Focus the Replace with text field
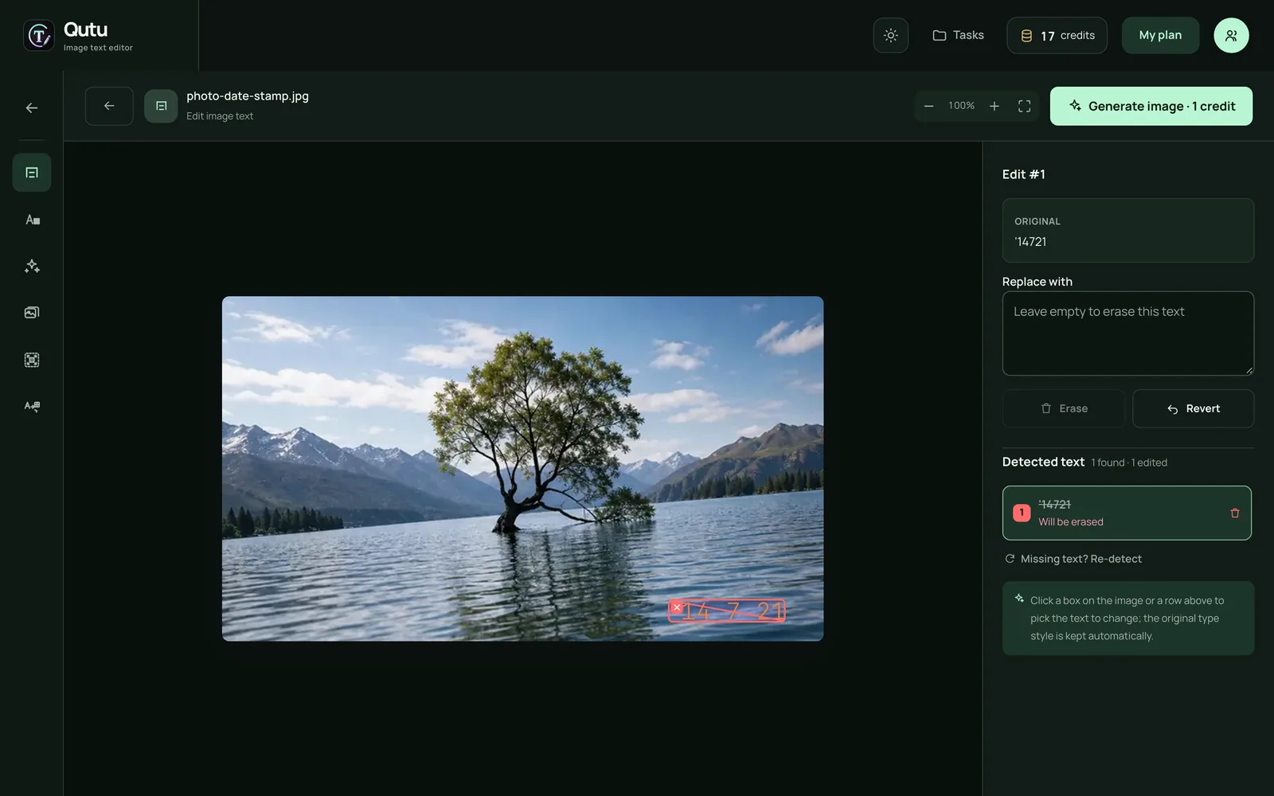This screenshot has width=1274, height=796. [x=1127, y=333]
